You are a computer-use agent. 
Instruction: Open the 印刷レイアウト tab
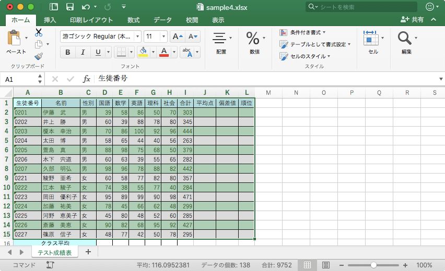(x=91, y=20)
